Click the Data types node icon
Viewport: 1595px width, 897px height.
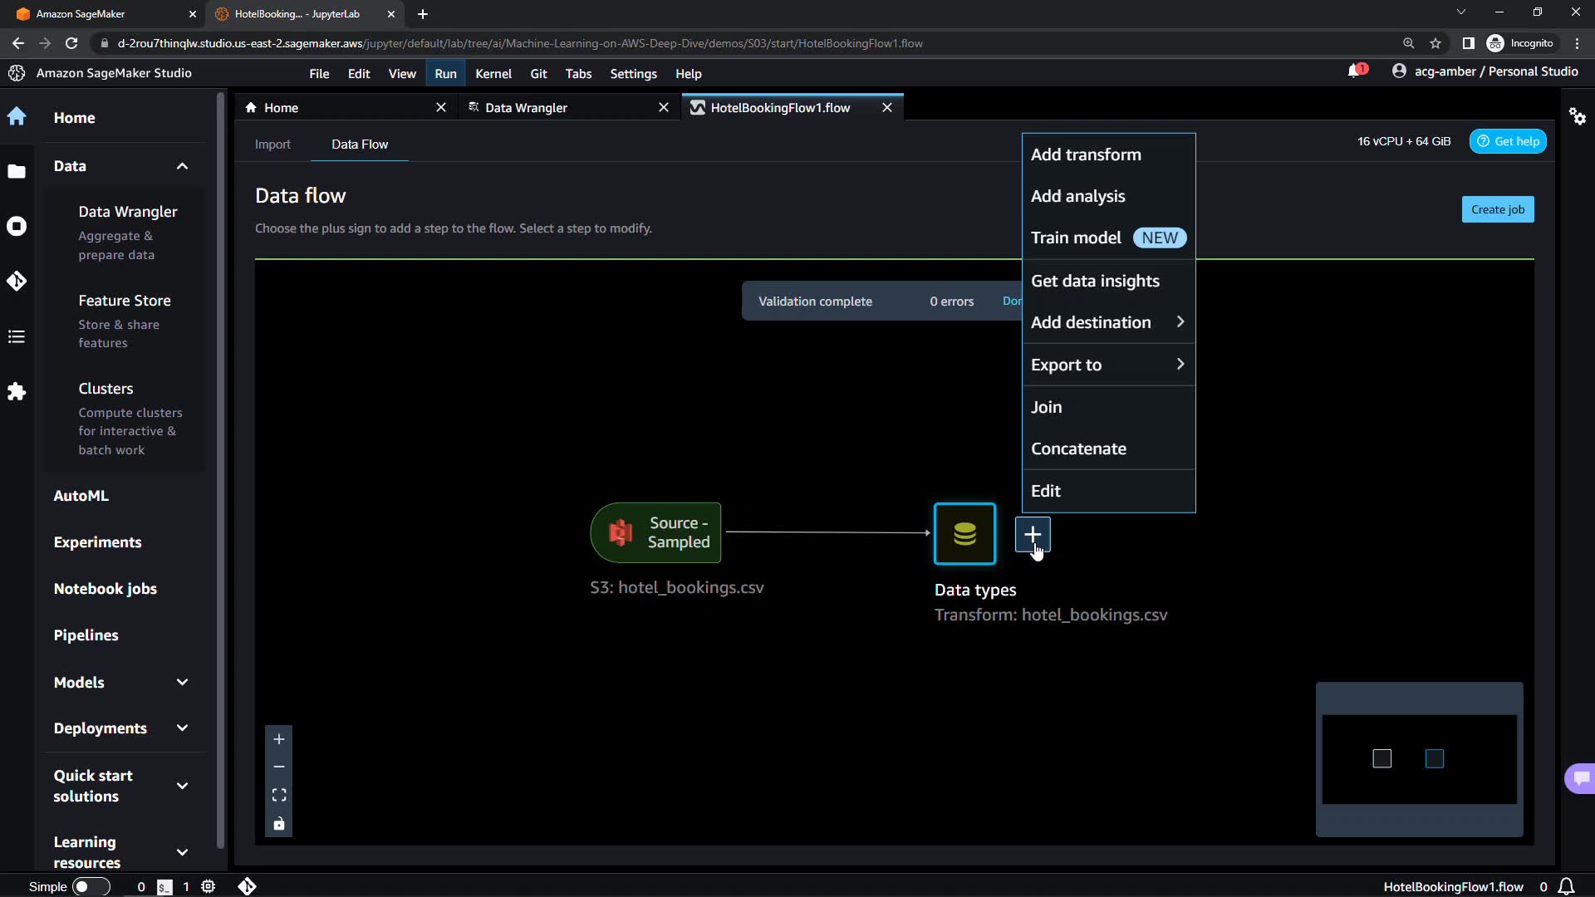[964, 534]
